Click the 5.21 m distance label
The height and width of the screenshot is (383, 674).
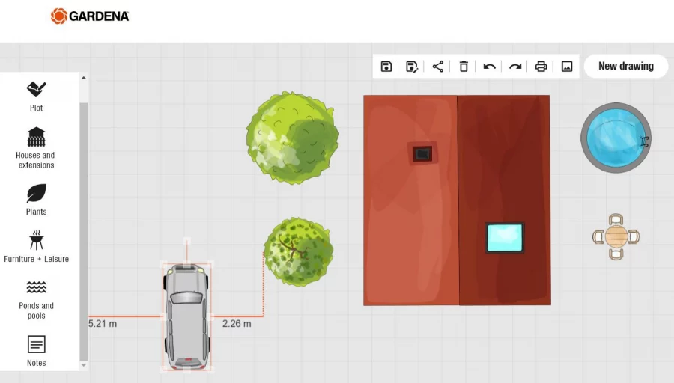click(x=103, y=324)
